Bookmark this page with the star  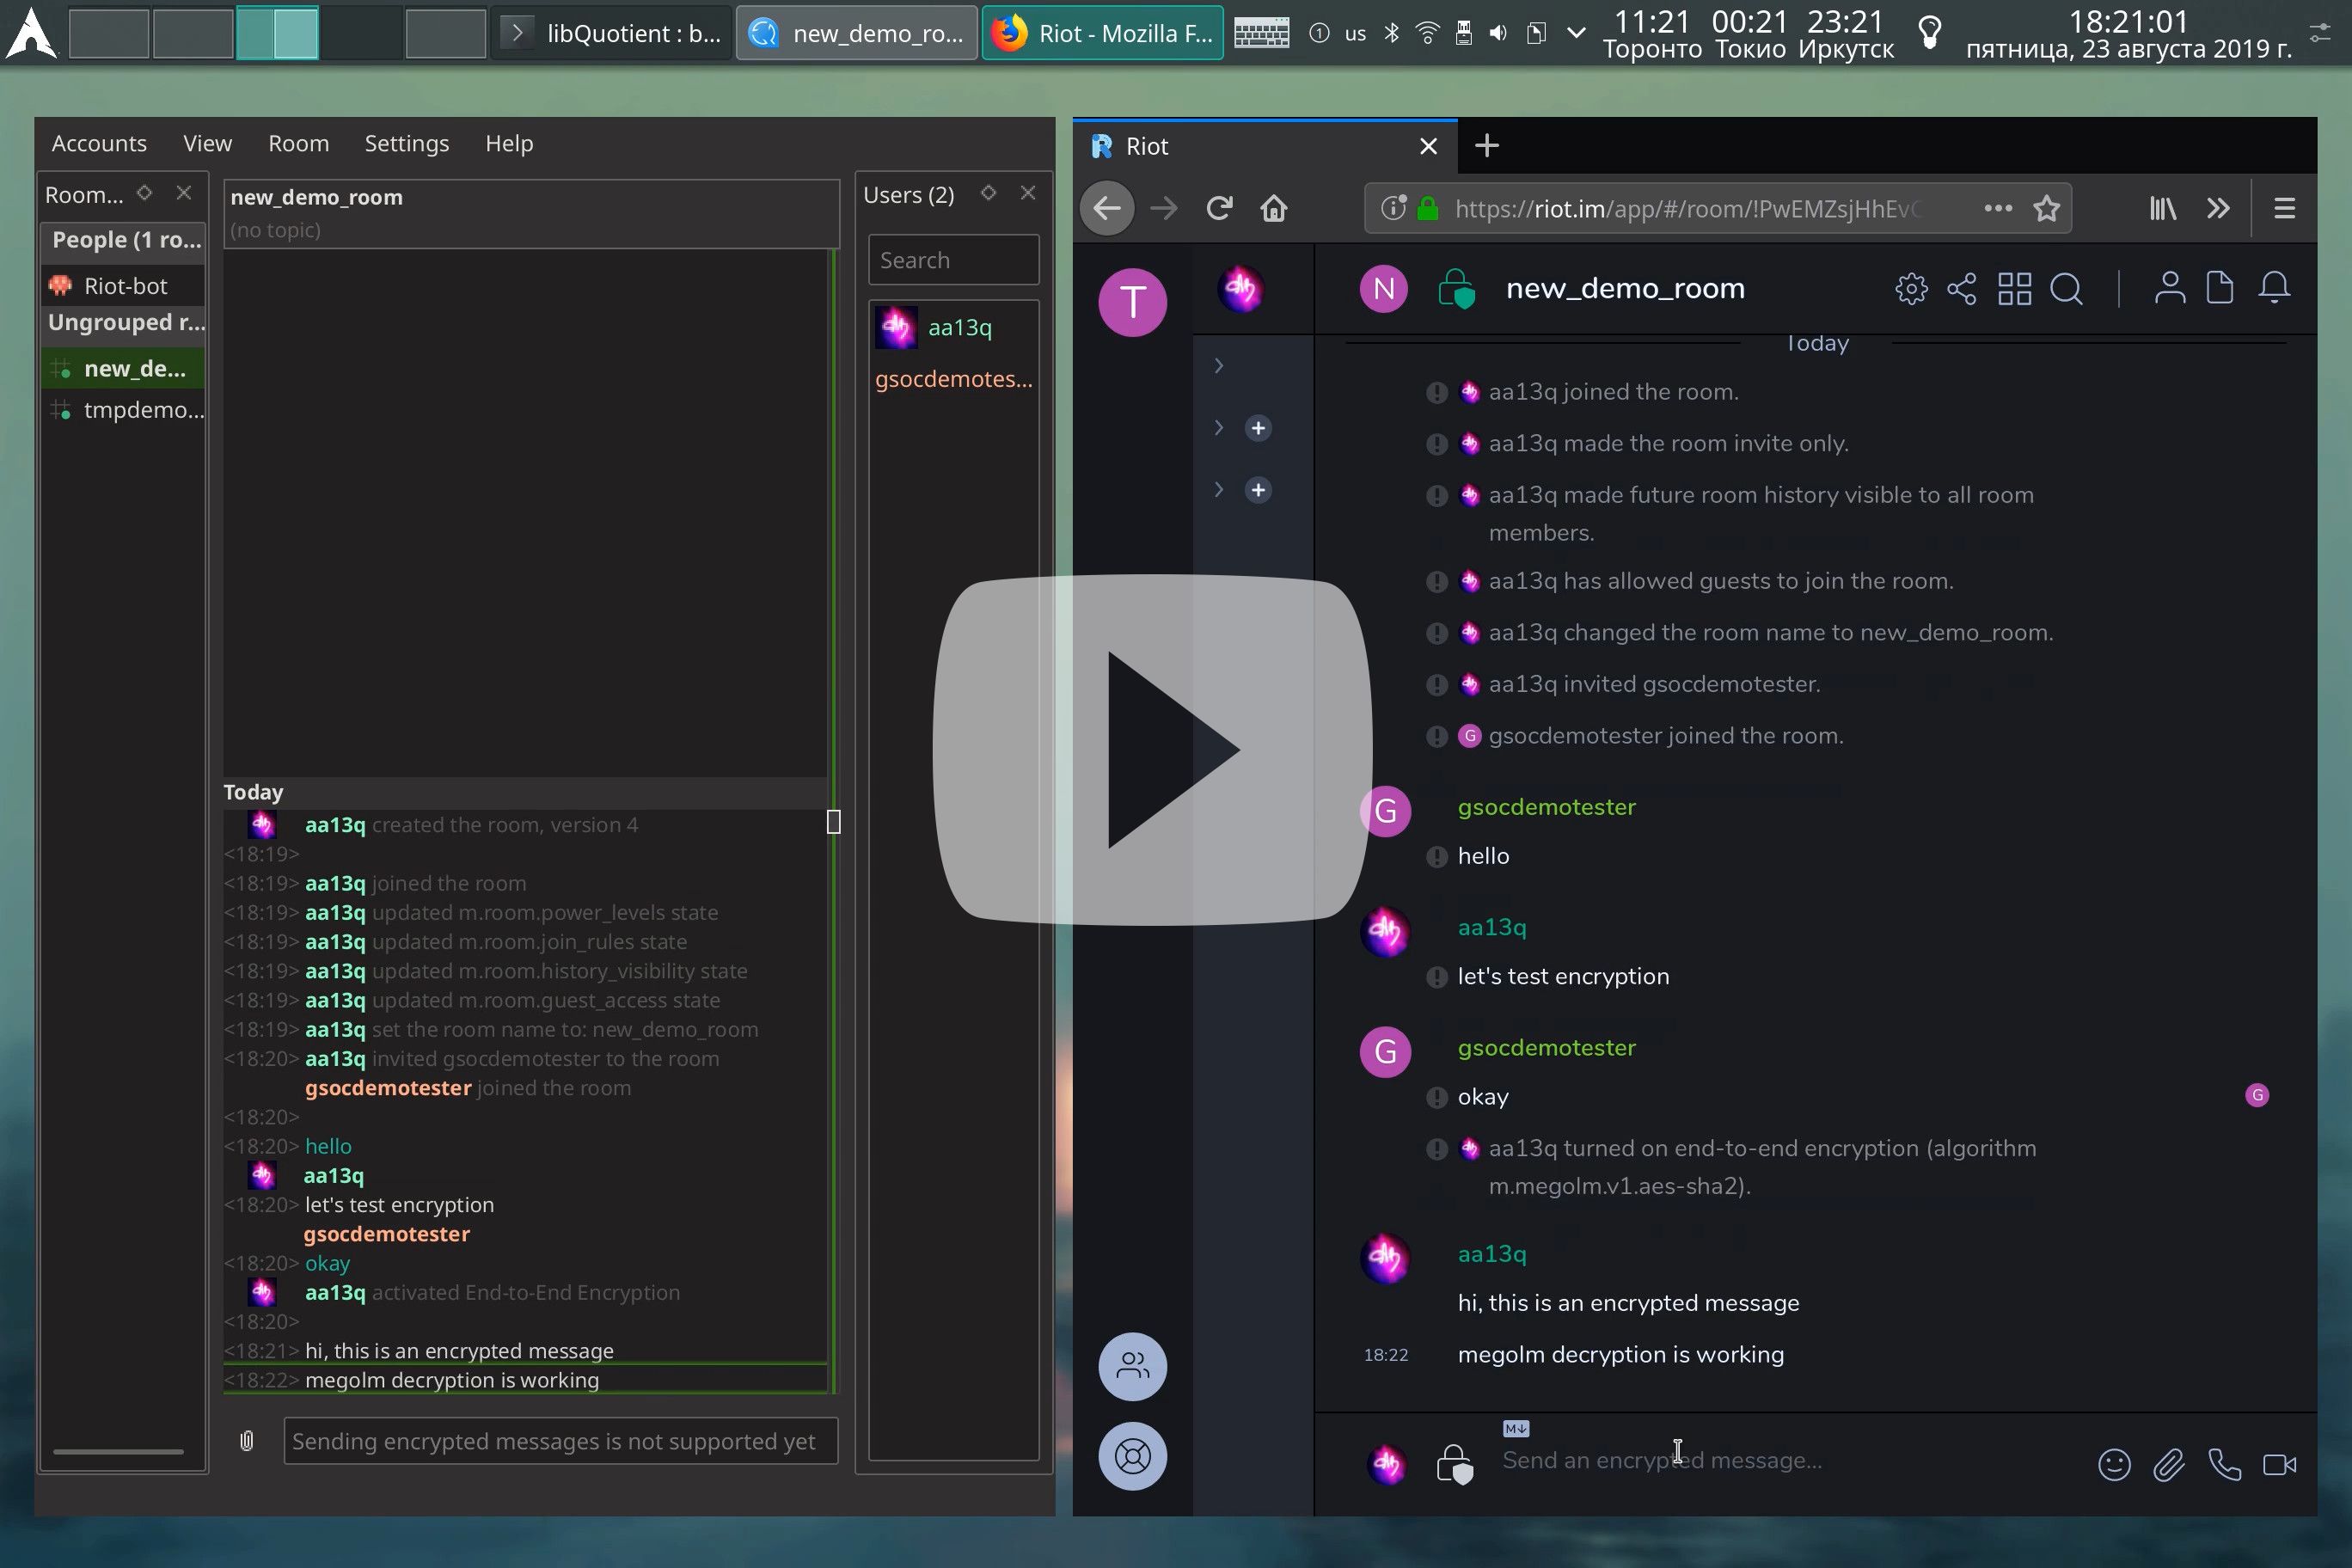tap(2046, 208)
